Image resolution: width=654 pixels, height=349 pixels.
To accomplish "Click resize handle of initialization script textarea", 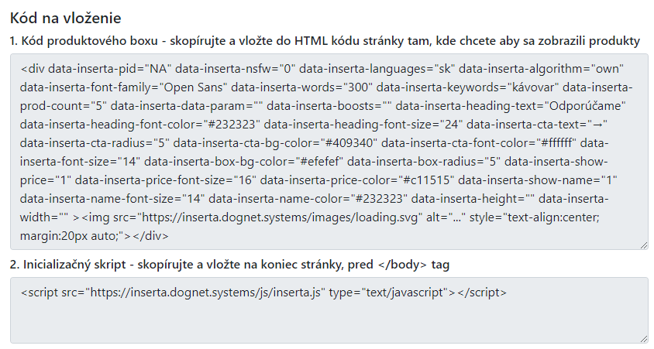I will tap(643, 337).
